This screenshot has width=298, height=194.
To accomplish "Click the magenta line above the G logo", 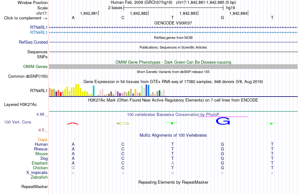I will tap(223, 117).
